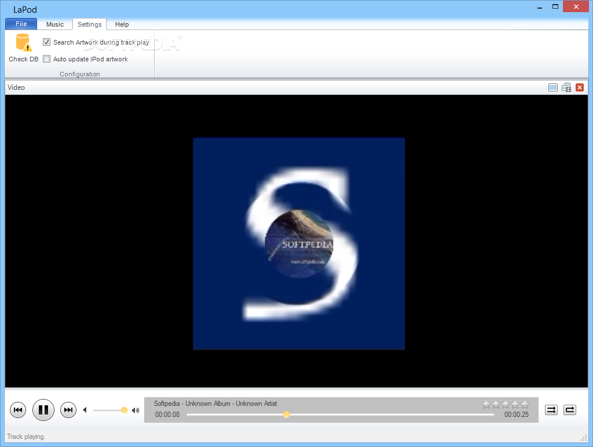Rate the track five stars
The height and width of the screenshot is (447, 593).
point(525,405)
